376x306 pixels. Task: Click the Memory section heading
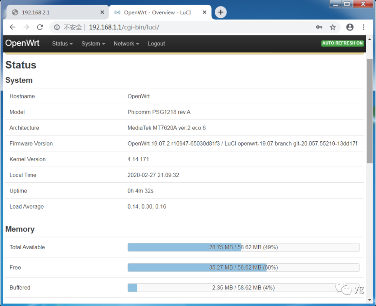pyautogui.click(x=20, y=229)
